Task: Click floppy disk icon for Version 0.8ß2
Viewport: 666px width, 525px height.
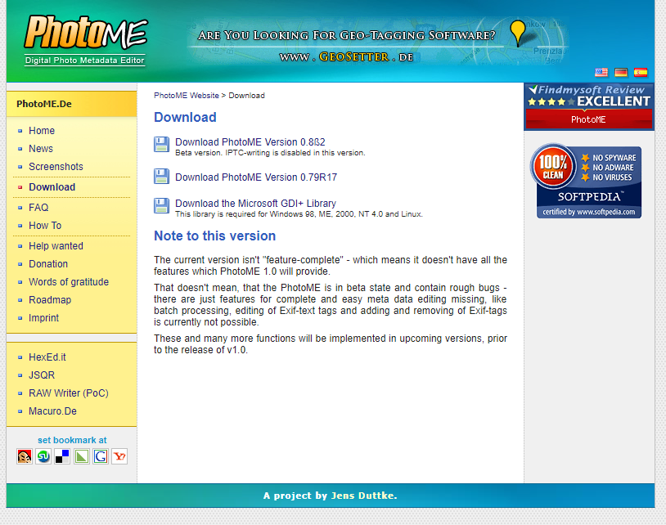Action: point(161,145)
